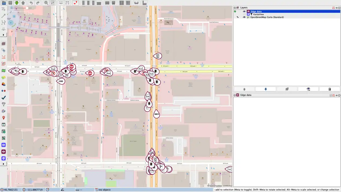Click the red Reverse ways arrows icon
This screenshot has width=341, height=192.
(x=75, y=3)
